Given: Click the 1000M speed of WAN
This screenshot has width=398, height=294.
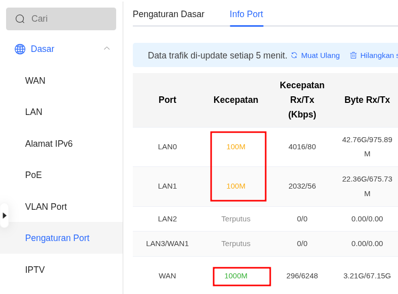Looking at the screenshot, I should tap(236, 276).
